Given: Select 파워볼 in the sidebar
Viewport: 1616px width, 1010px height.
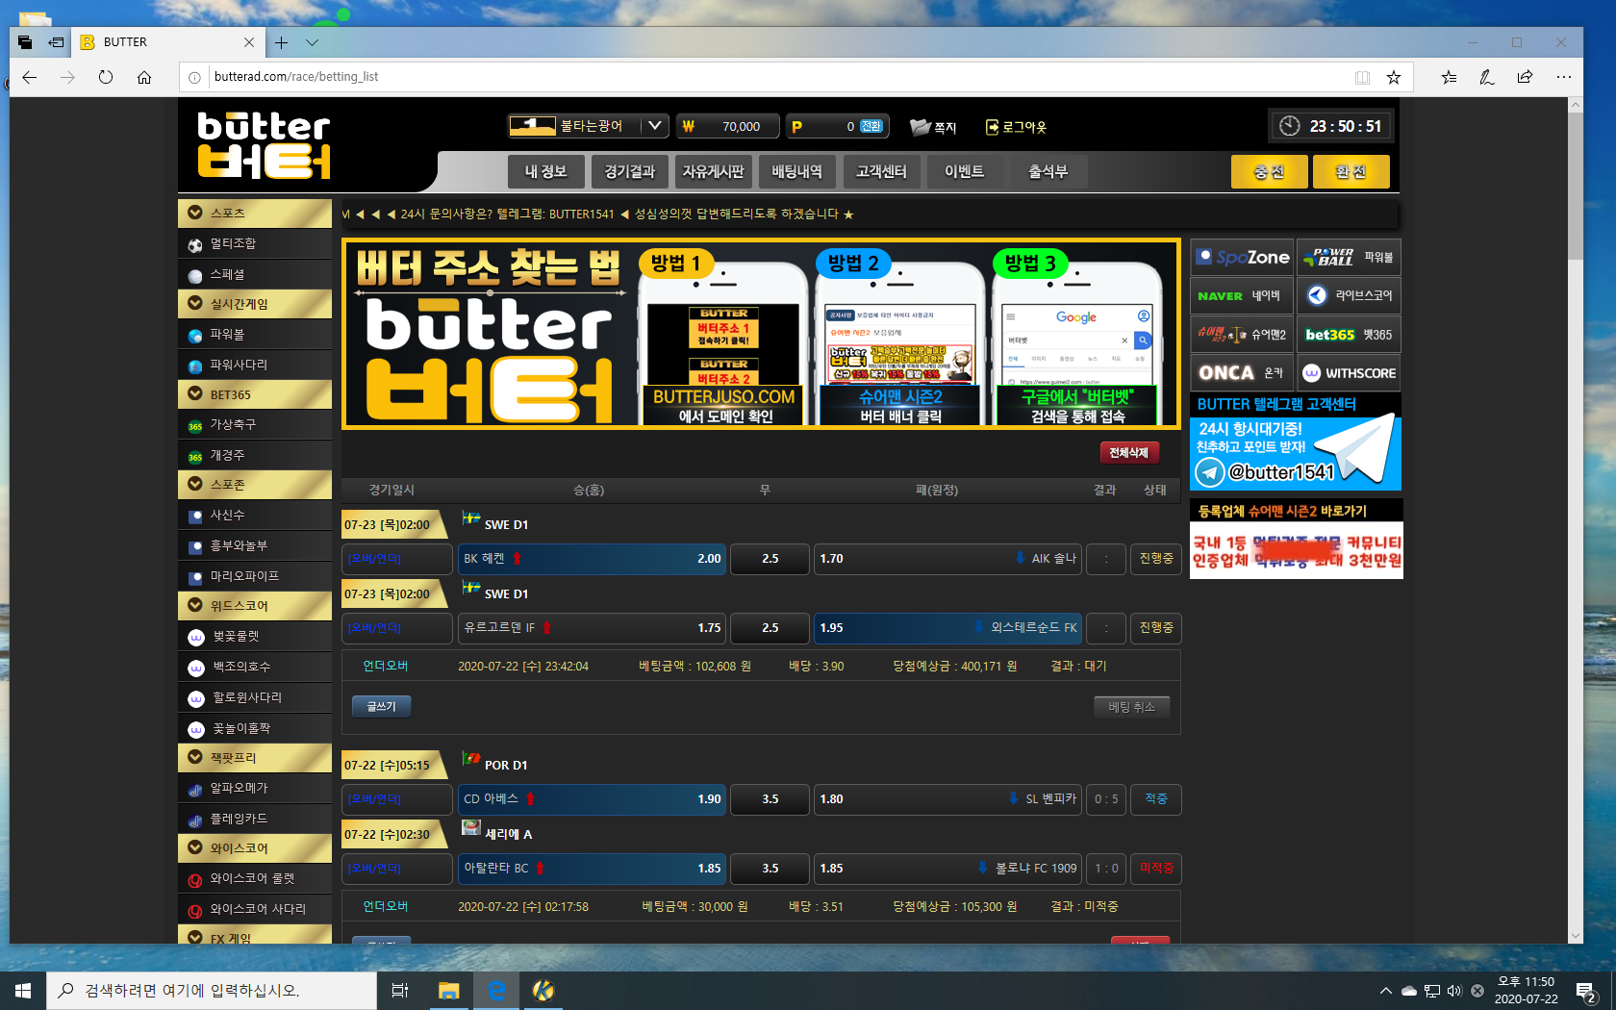Looking at the screenshot, I should pos(228,335).
